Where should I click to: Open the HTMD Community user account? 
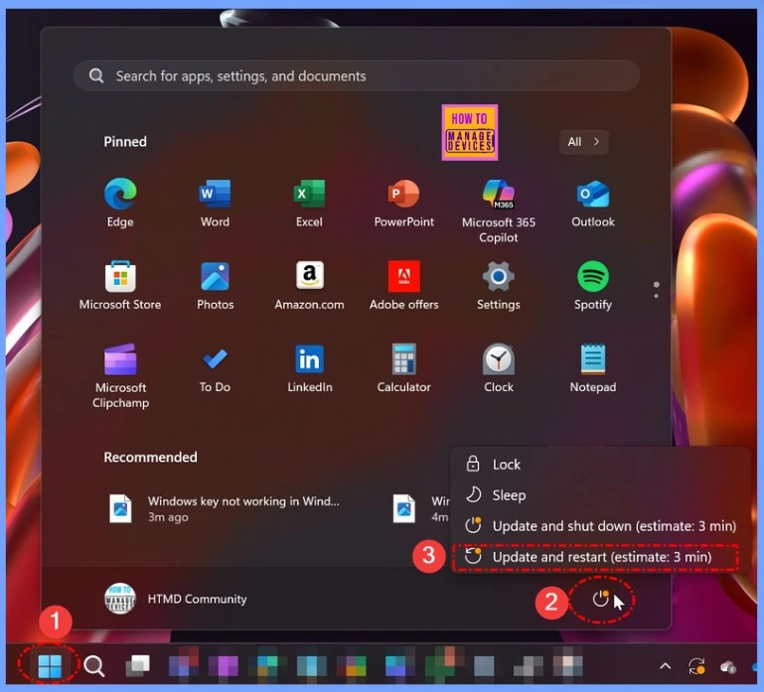coord(176,599)
